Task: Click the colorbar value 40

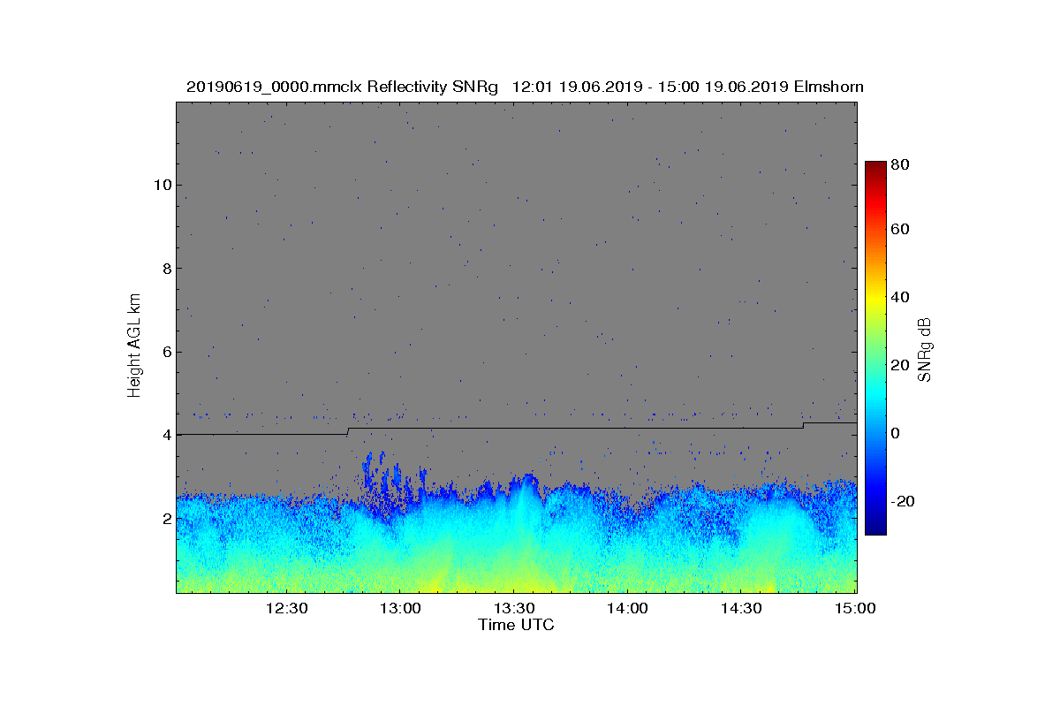Action: [900, 297]
